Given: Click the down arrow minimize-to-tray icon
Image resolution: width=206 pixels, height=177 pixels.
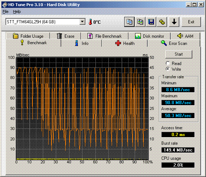Looking at the screenshot, I should pyautogui.click(x=174, y=22).
